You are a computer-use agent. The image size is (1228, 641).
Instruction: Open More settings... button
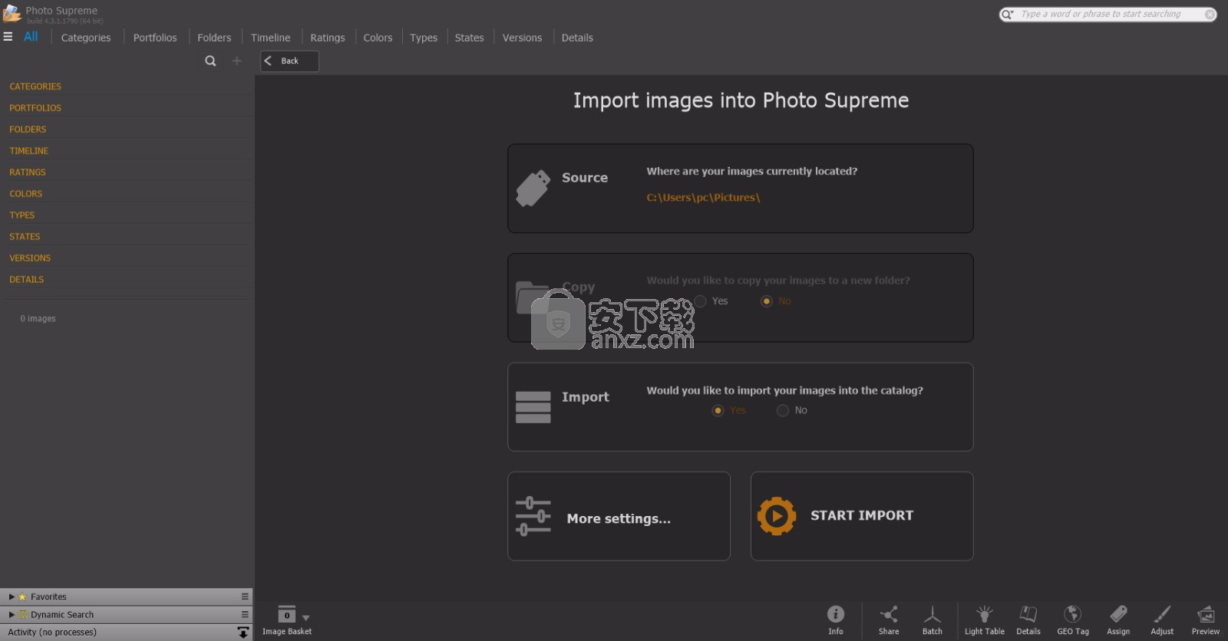coord(619,516)
